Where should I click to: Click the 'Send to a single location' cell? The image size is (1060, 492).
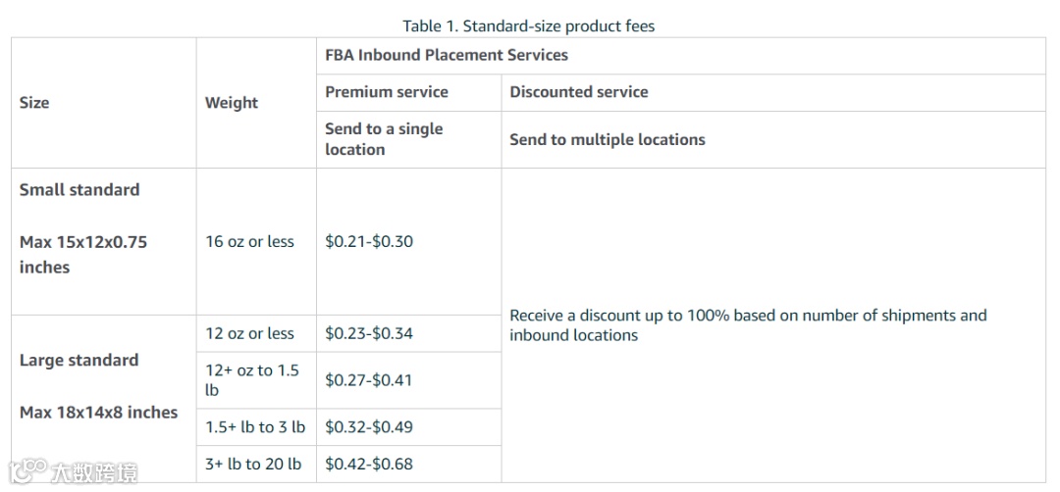pyautogui.click(x=384, y=139)
